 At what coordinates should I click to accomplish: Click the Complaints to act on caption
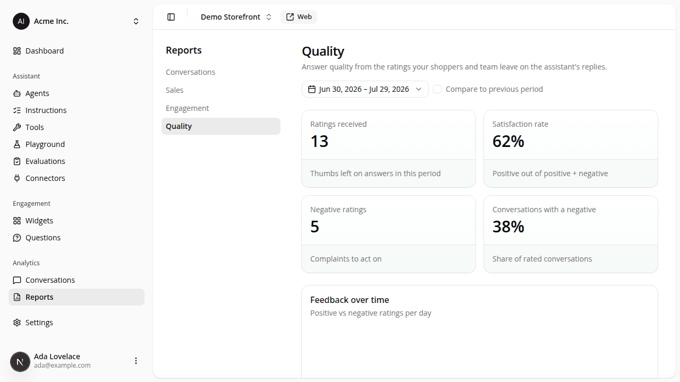[x=346, y=259]
